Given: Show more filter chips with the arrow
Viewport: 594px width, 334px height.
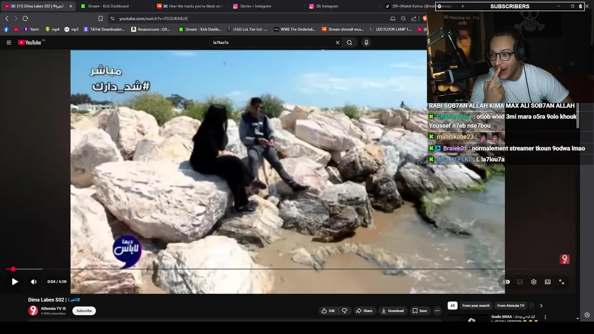Looking at the screenshot, I should pos(541,306).
